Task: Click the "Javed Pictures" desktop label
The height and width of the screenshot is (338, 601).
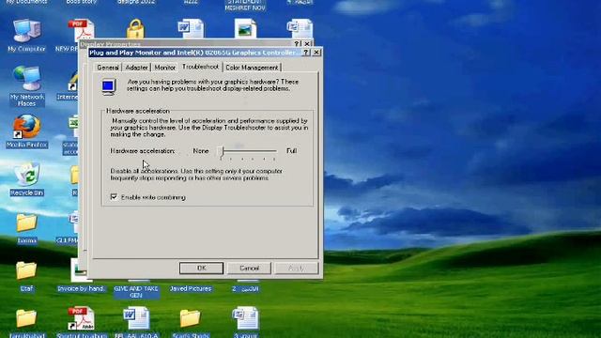Action: tap(191, 288)
